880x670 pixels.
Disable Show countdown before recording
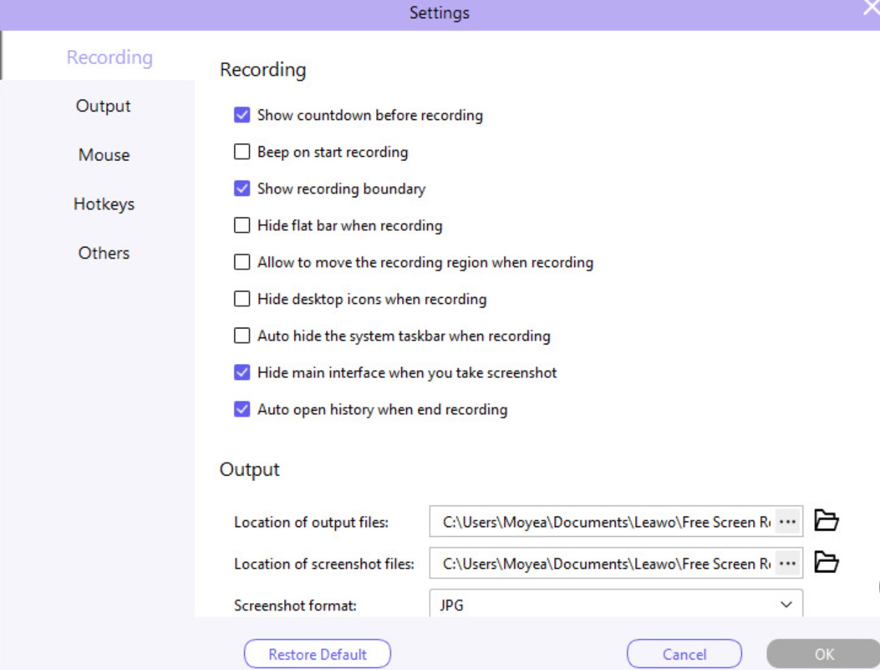point(242,115)
